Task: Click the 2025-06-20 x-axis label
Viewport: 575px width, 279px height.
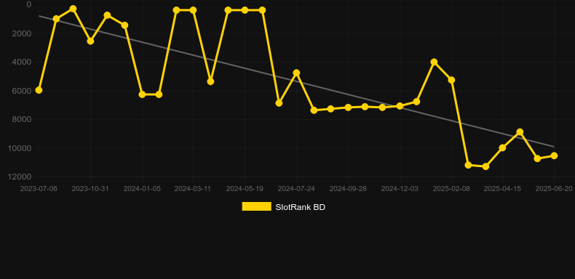Action: coord(554,189)
